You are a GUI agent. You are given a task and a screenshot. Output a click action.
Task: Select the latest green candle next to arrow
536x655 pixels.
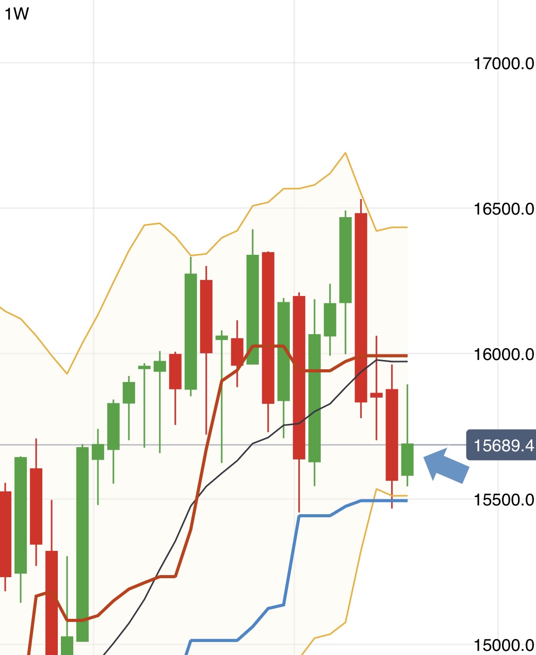pos(408,459)
